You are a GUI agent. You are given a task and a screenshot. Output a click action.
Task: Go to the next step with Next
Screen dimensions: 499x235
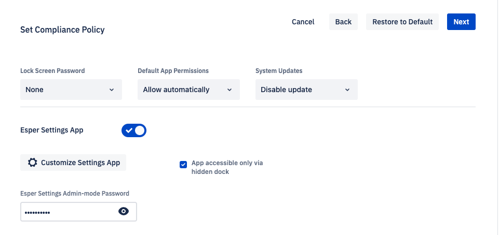pyautogui.click(x=461, y=22)
